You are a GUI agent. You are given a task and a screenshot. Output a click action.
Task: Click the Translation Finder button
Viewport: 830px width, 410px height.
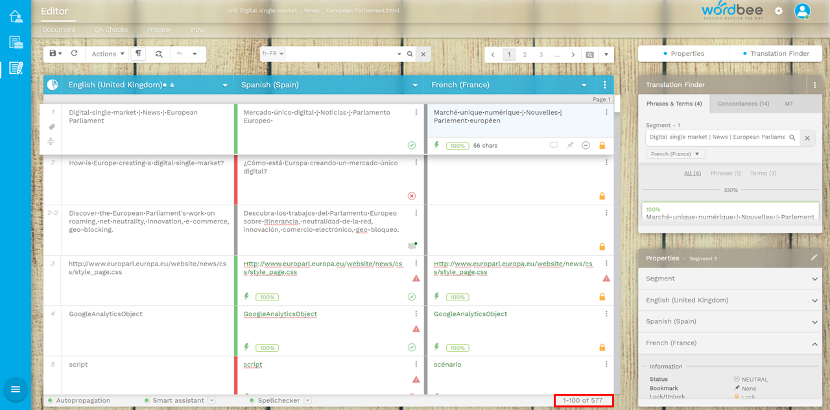point(776,54)
